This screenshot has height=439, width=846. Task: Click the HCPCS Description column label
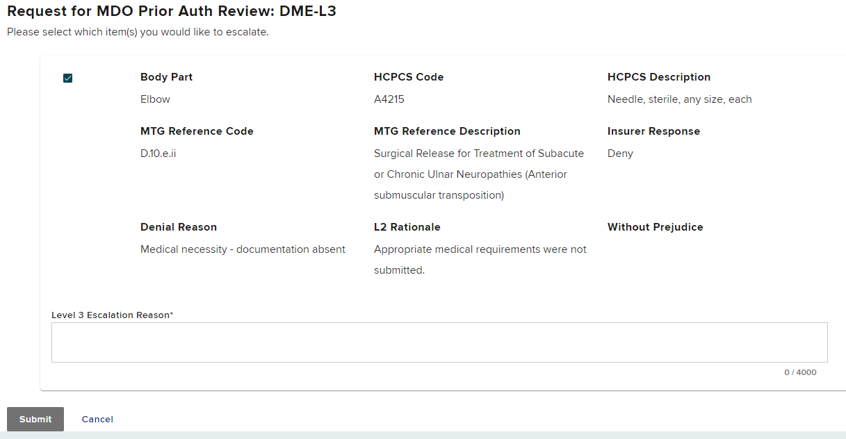658,77
